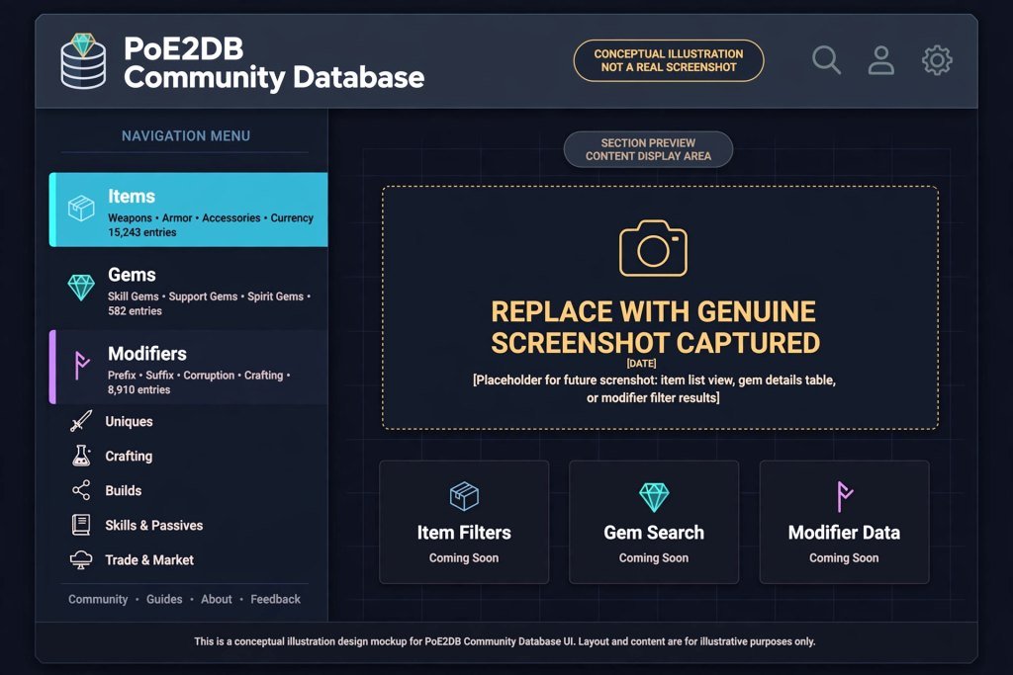Click PoE2DB Community Database title
The image size is (1013, 675).
coord(274,62)
